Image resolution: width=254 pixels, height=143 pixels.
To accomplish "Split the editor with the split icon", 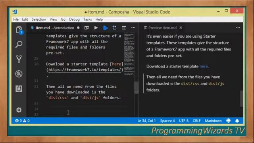I will [x=124, y=28].
